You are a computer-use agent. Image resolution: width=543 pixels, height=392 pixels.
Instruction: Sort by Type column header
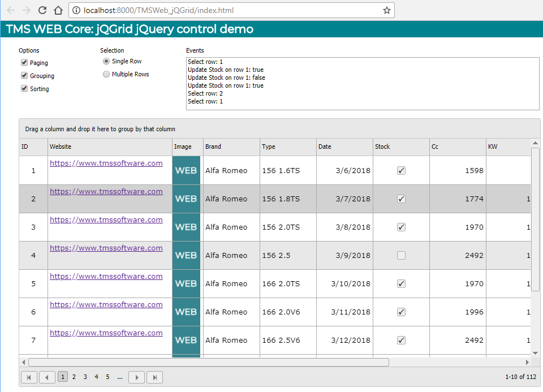click(288, 147)
